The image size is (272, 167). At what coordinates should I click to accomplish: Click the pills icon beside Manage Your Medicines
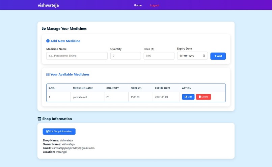tap(44, 29)
